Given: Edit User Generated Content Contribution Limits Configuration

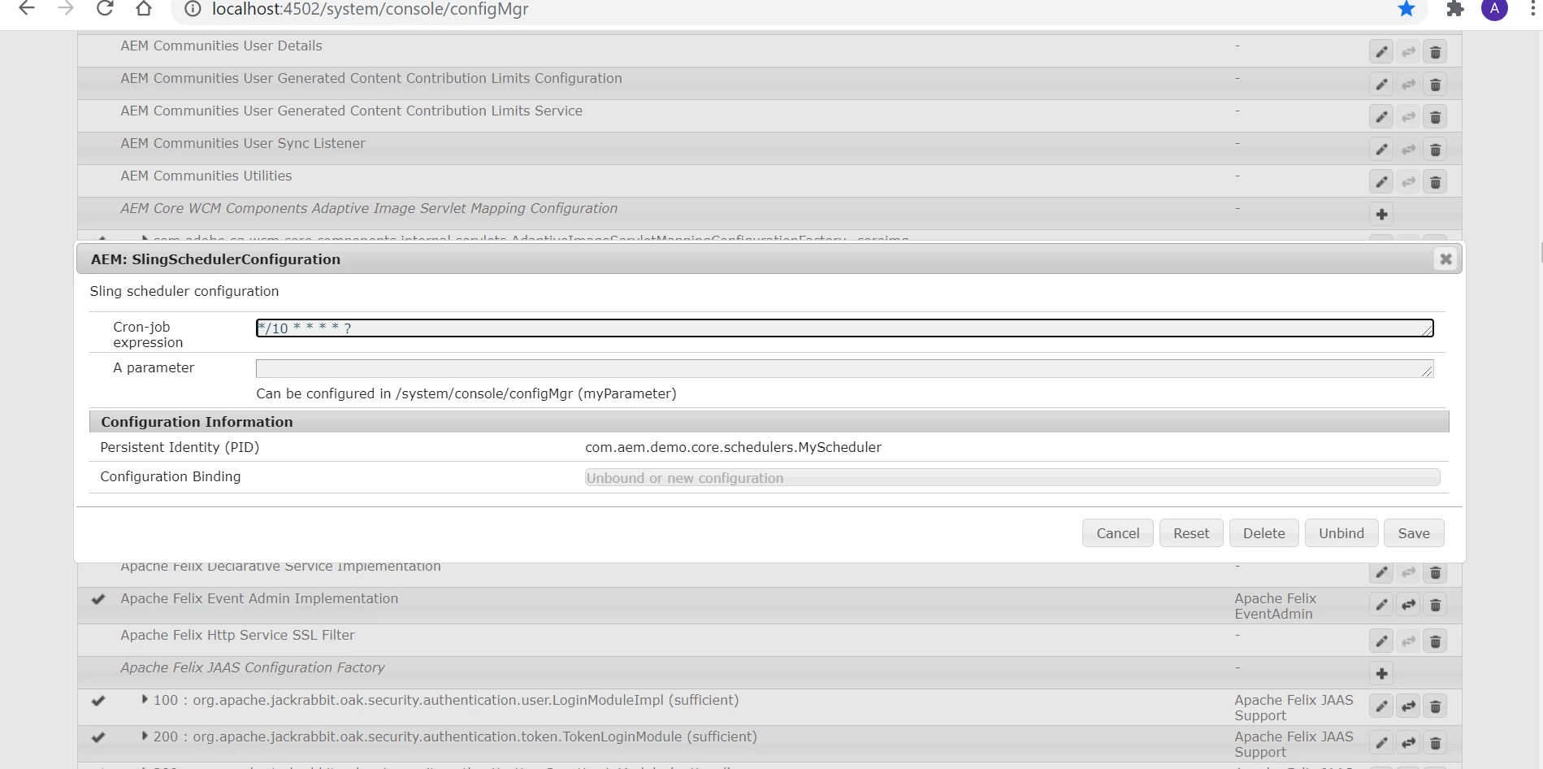Looking at the screenshot, I should [x=1381, y=85].
